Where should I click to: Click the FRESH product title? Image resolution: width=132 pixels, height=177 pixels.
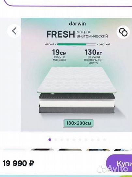[61, 34]
